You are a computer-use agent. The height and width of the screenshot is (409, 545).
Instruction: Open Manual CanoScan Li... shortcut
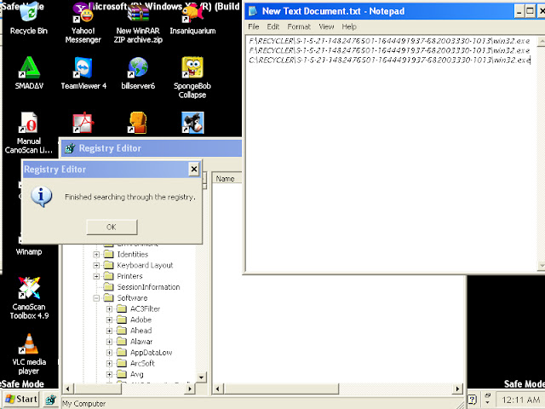(29, 133)
